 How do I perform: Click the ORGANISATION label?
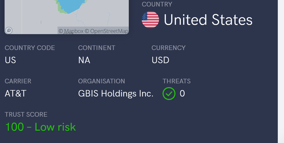[x=102, y=81]
